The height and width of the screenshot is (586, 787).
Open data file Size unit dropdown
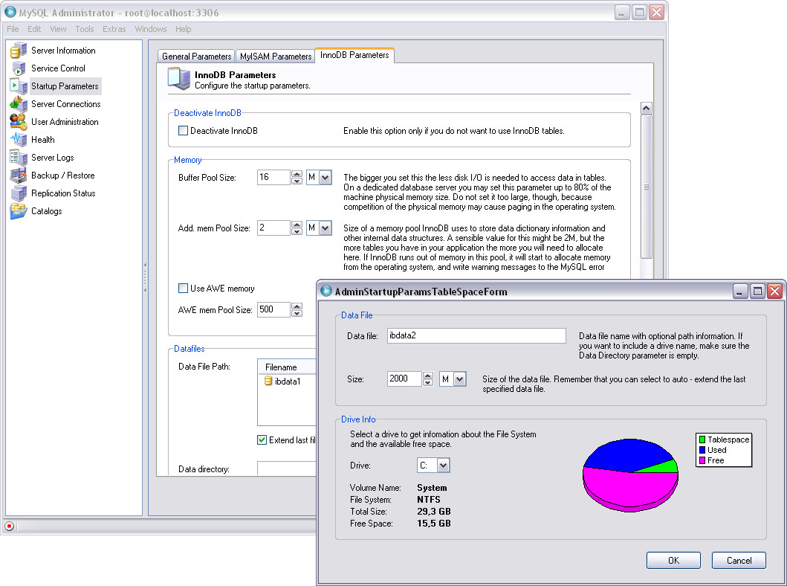coord(459,379)
